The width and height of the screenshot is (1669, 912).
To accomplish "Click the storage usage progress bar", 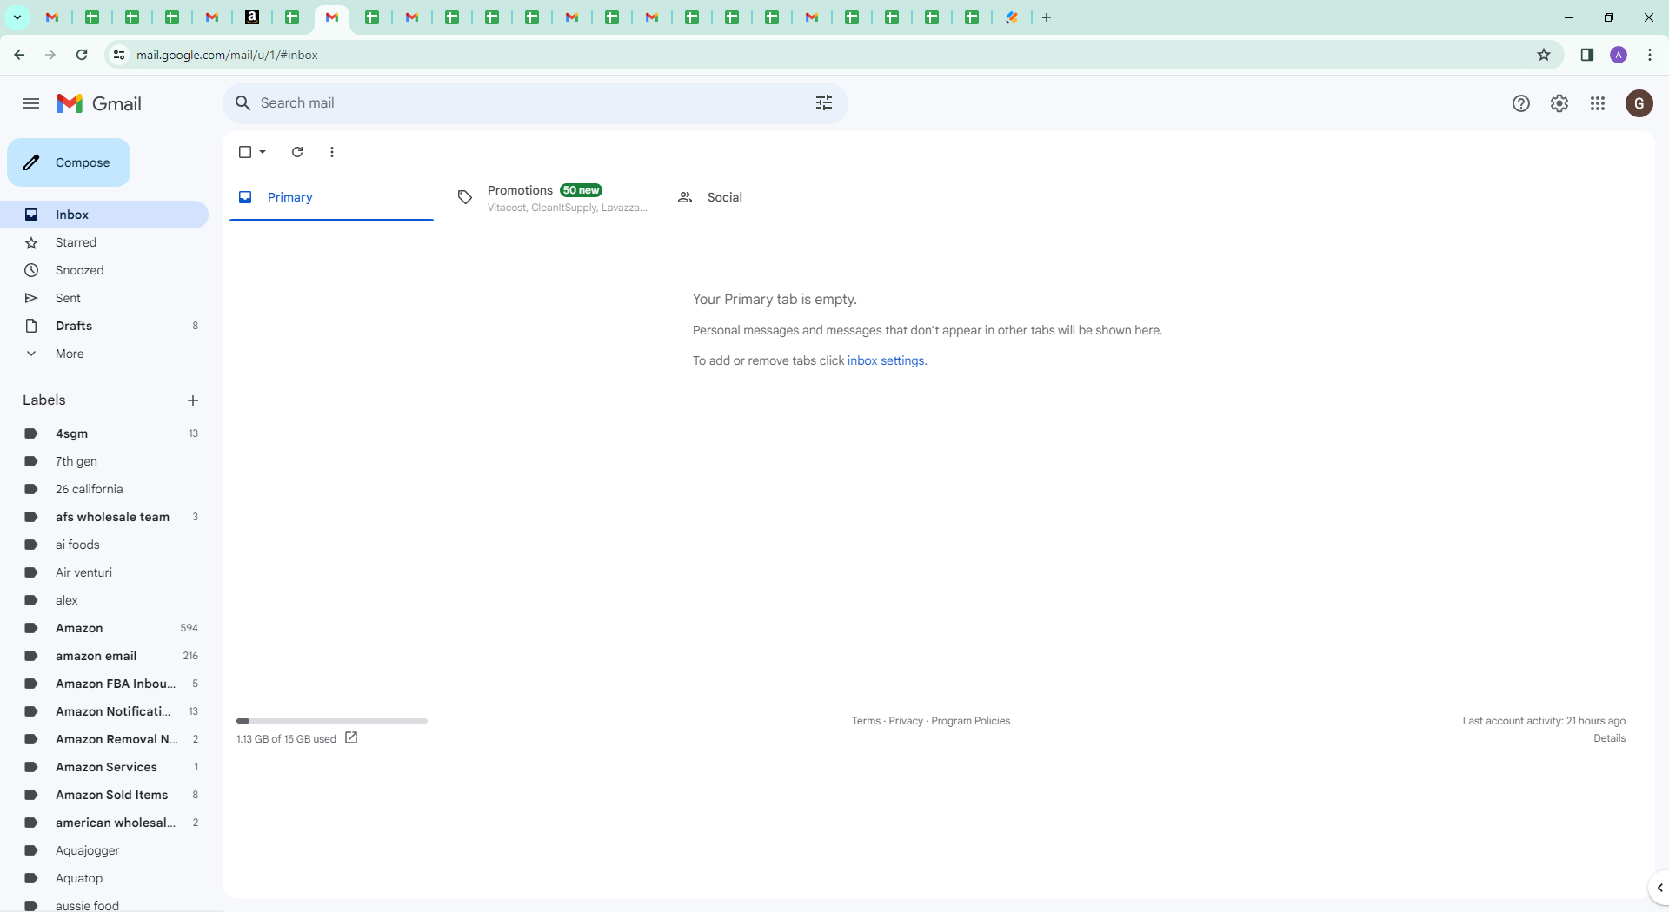I will click(332, 721).
